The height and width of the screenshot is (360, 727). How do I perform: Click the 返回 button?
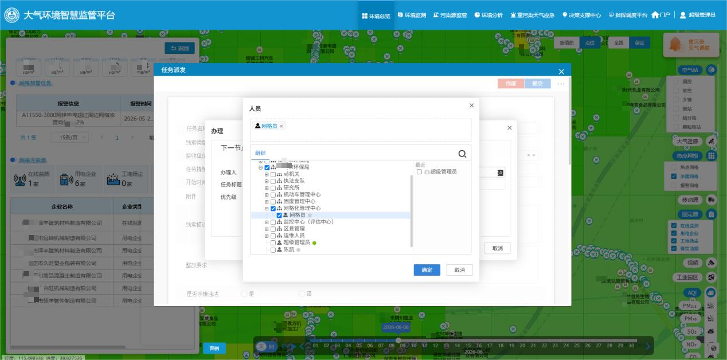(179, 48)
